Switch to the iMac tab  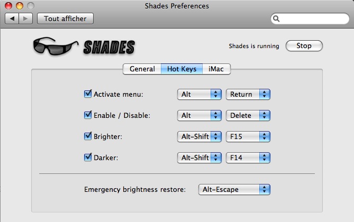215,69
